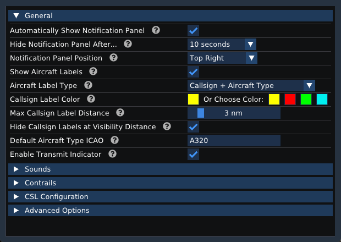Click help icon for Max Callsign Label Distance

120,113
